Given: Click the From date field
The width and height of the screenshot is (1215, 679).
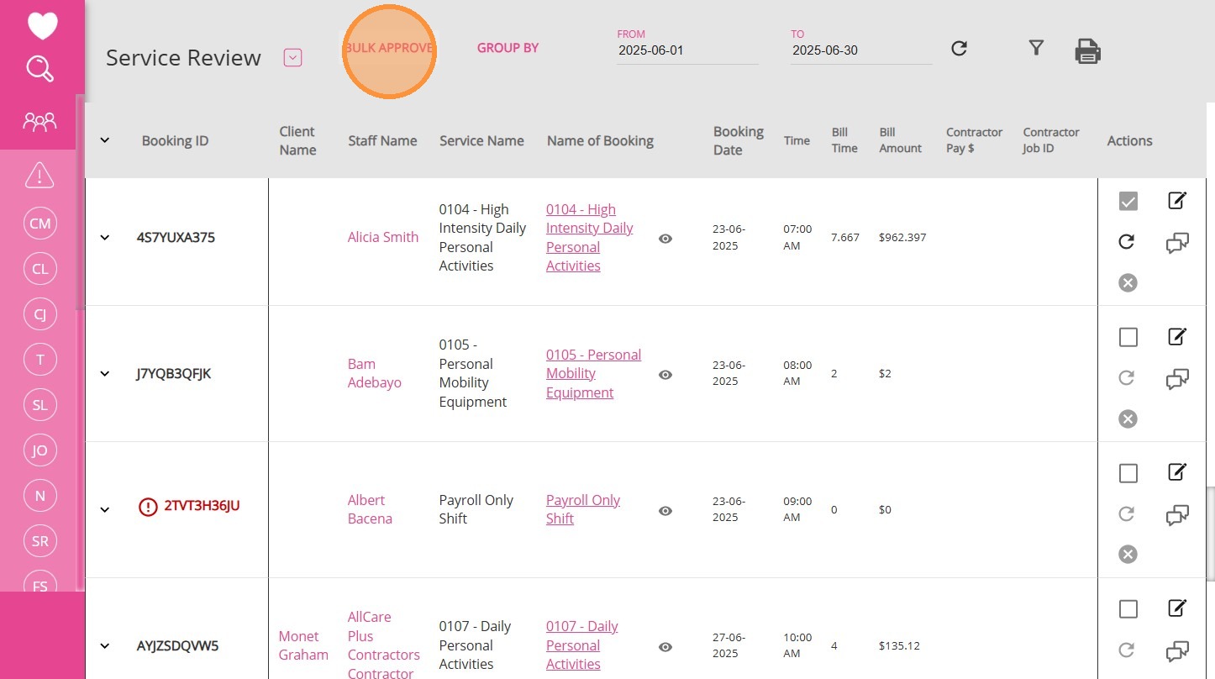Looking at the screenshot, I should (x=686, y=50).
